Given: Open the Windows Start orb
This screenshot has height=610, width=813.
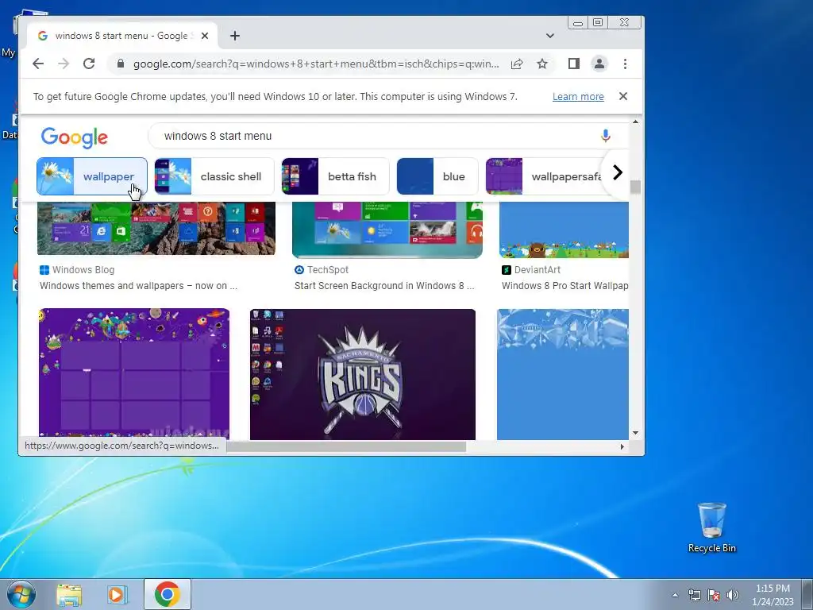Looking at the screenshot, I should pyautogui.click(x=21, y=594).
